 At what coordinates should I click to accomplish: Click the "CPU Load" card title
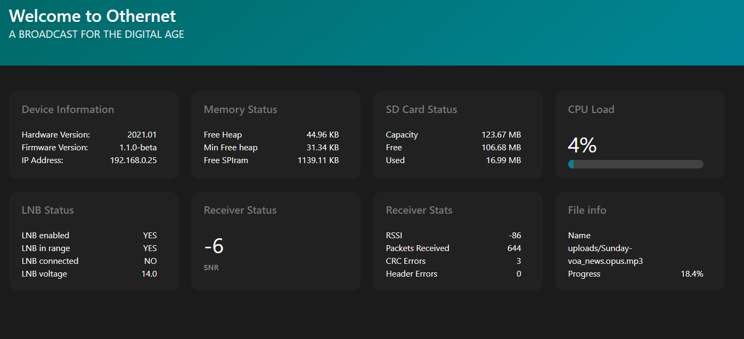tap(591, 109)
